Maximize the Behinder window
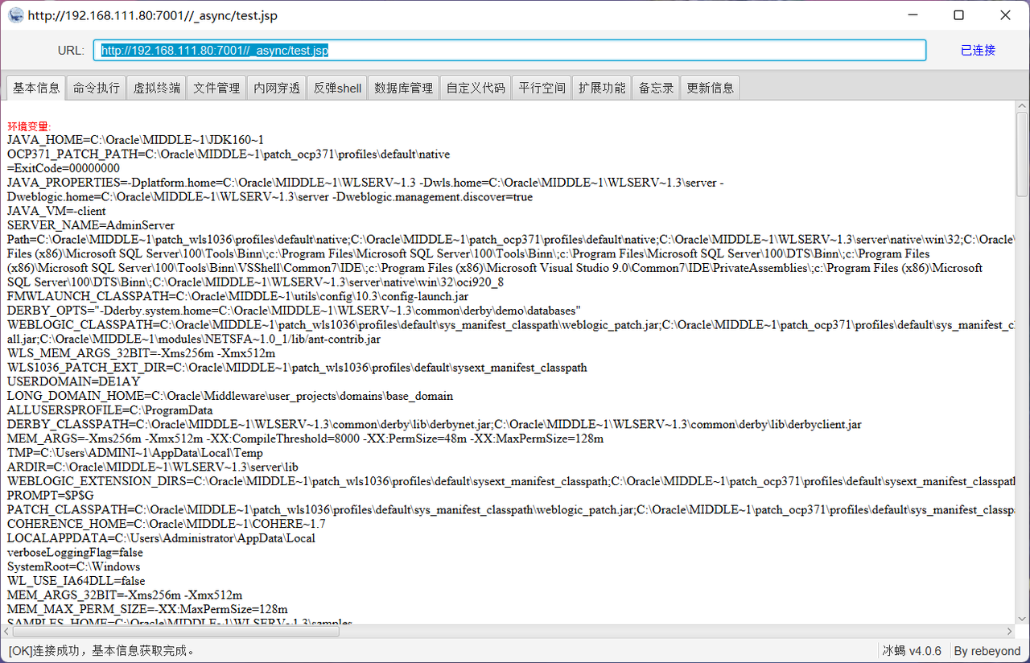Viewport: 1030px width, 663px height. pos(958,15)
